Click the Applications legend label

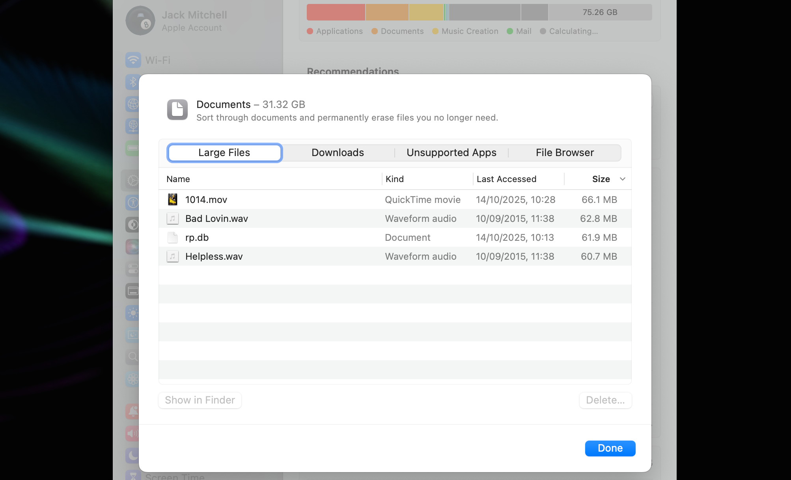(339, 31)
